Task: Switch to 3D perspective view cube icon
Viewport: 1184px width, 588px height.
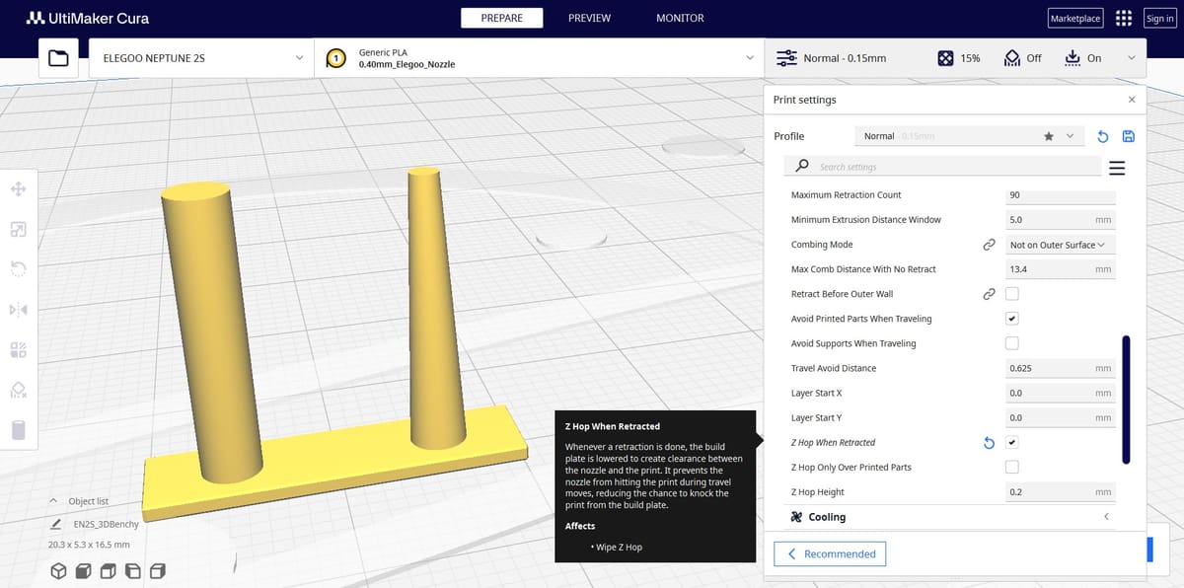Action: (x=58, y=571)
